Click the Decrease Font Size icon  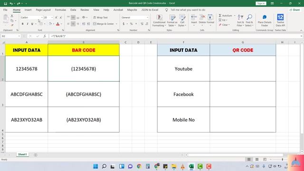point(61,18)
